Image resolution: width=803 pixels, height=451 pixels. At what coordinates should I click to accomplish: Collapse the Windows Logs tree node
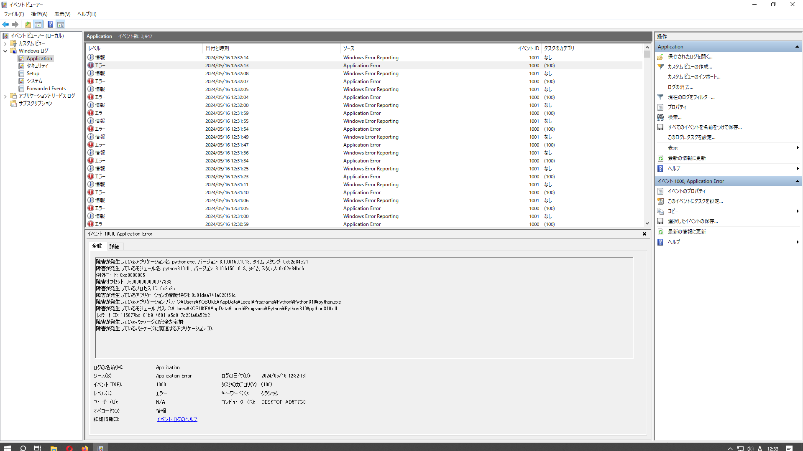[5, 51]
